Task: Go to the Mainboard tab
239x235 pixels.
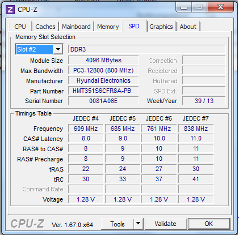Action: (76, 27)
